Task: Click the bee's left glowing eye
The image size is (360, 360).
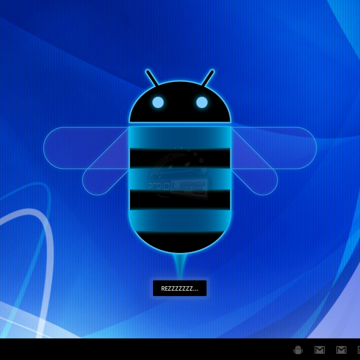Action: pyautogui.click(x=158, y=102)
